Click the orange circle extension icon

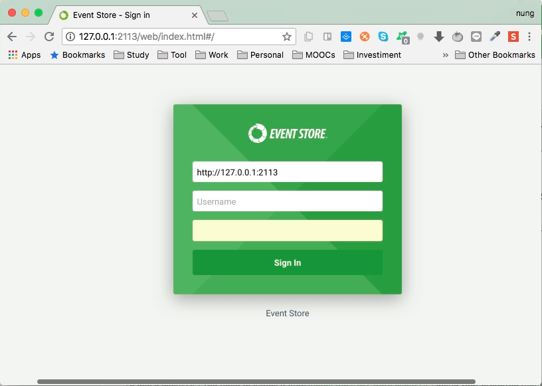365,37
